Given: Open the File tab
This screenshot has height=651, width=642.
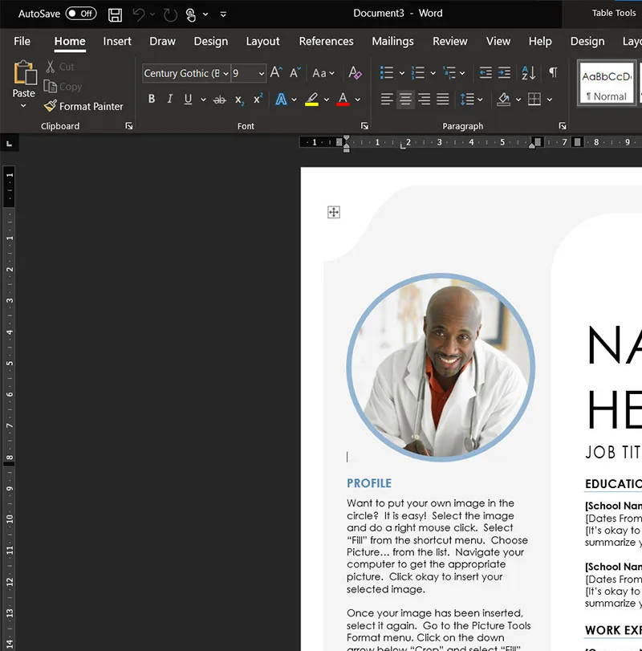Looking at the screenshot, I should (x=22, y=41).
